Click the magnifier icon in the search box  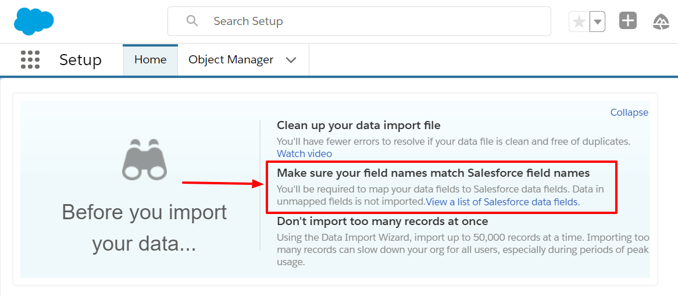(192, 21)
